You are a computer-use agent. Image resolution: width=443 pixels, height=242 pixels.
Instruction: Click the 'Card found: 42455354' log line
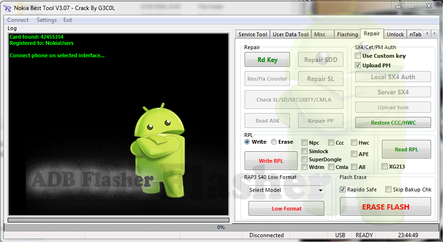(36, 37)
